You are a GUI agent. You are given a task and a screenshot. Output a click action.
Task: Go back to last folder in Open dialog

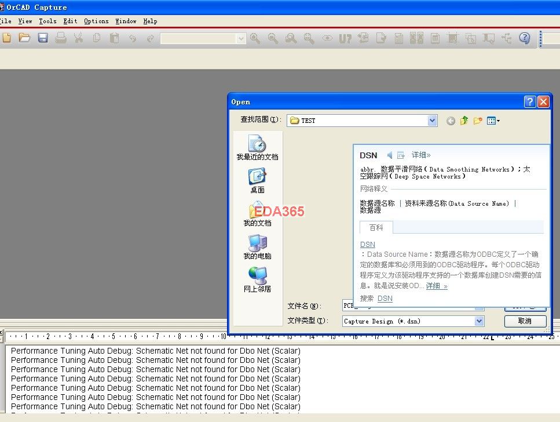[451, 121]
